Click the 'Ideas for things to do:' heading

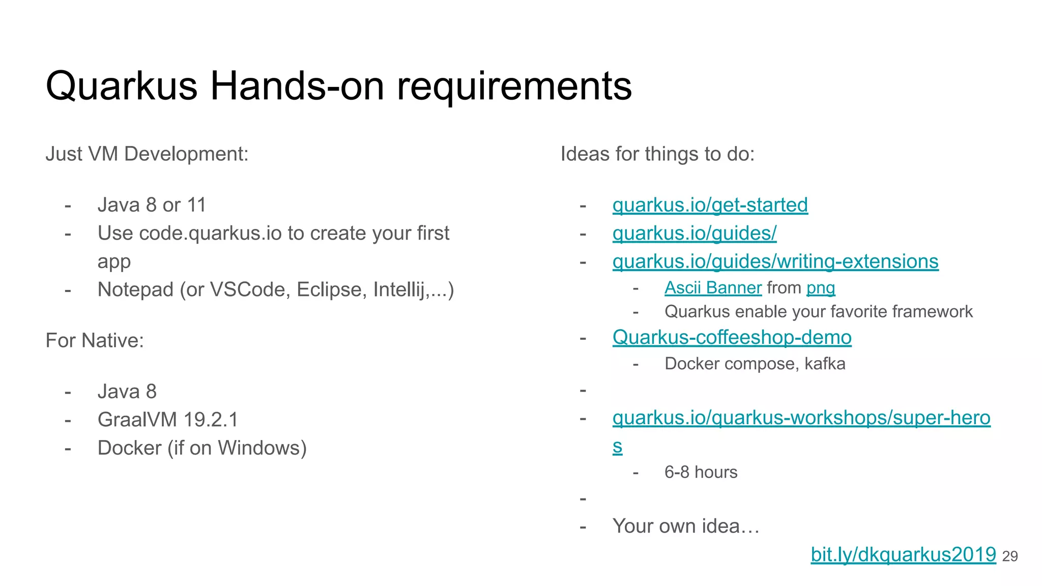(x=657, y=154)
